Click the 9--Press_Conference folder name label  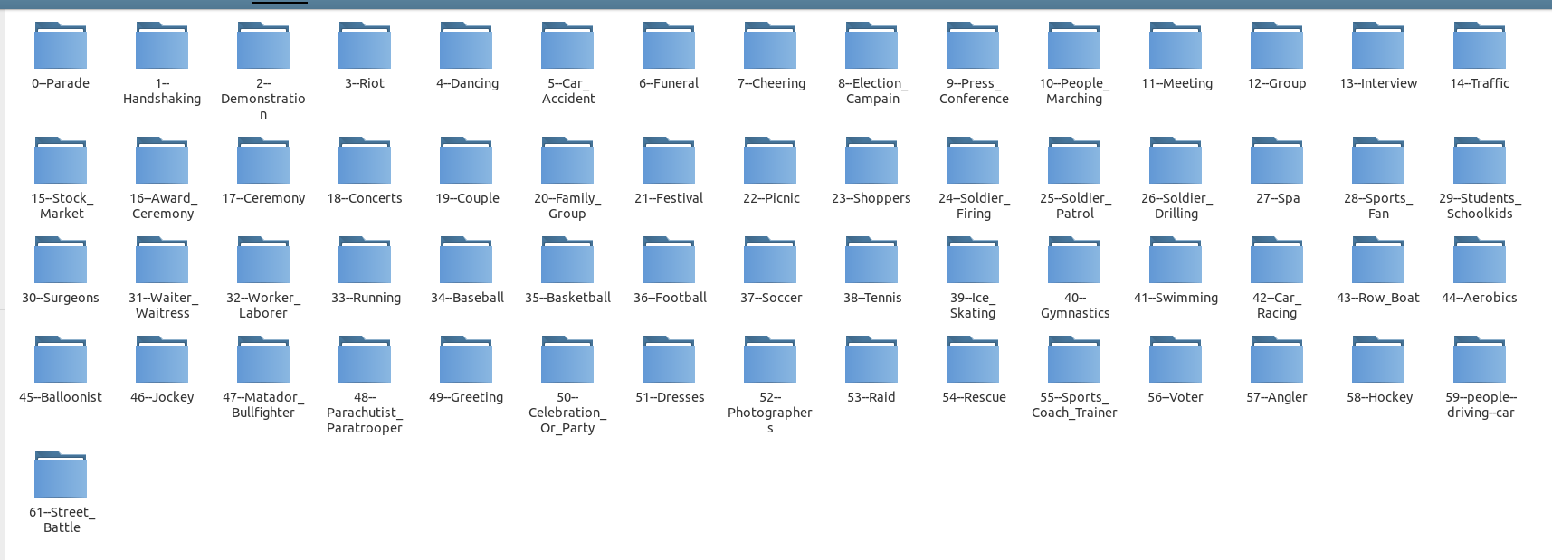pyautogui.click(x=974, y=90)
